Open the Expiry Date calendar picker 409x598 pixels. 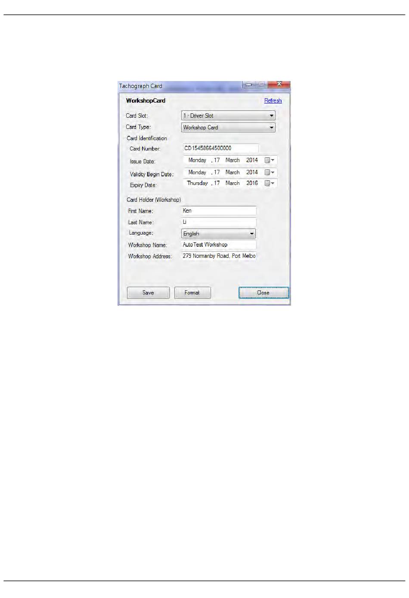270,183
